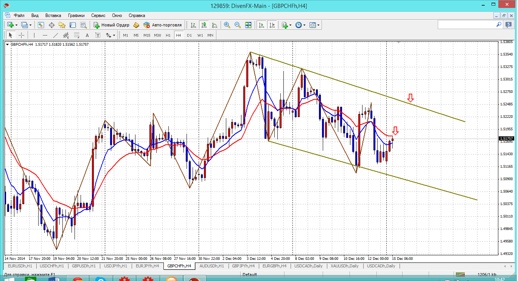Expand the chart templates dropdown
The width and height of the screenshot is (518, 281).
pyautogui.click(x=319, y=25)
